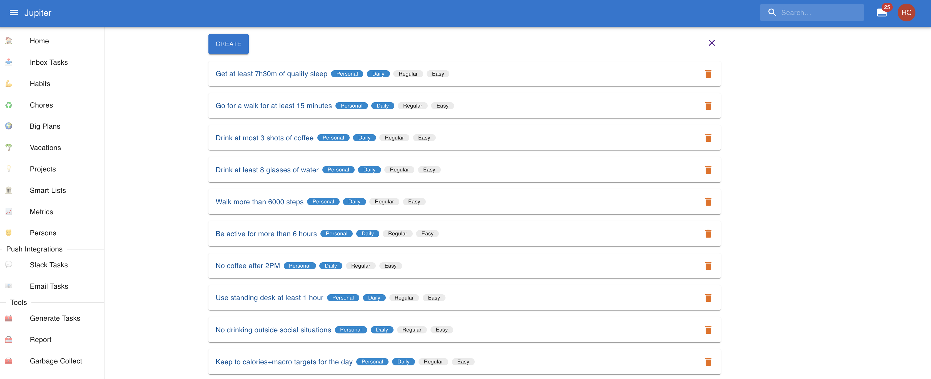
Task: Open the 'Drink at least 8 glasses of water' habit
Action: pos(267,170)
